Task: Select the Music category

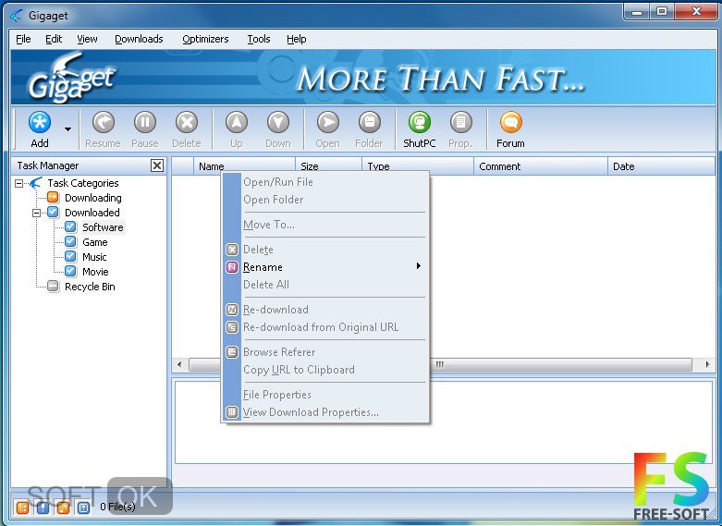Action: (94, 257)
